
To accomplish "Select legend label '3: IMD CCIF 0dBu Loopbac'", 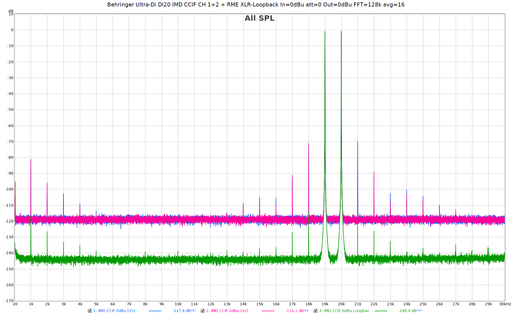I will [x=344, y=311].
